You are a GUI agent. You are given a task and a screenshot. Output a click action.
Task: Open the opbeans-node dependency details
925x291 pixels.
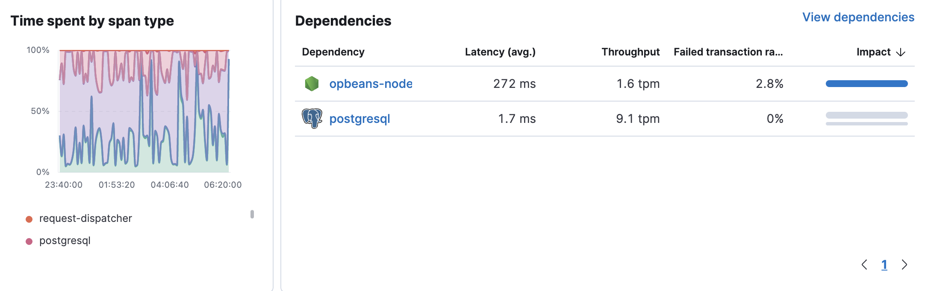pos(370,84)
